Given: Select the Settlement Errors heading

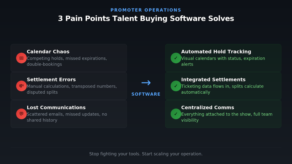Looking at the screenshot, I should click(51, 80).
